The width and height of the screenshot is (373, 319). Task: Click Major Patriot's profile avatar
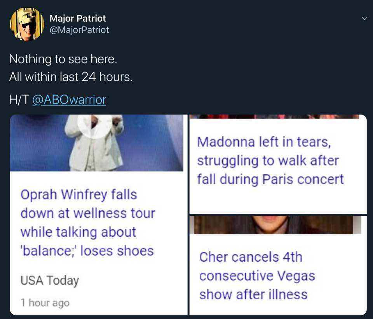click(x=27, y=24)
